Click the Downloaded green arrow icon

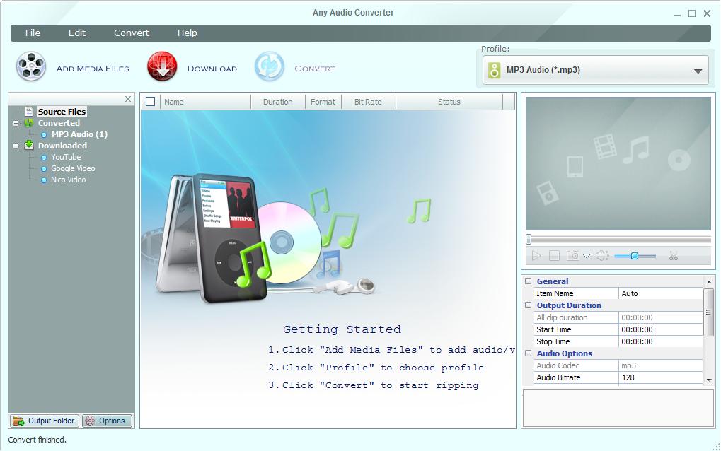click(29, 145)
